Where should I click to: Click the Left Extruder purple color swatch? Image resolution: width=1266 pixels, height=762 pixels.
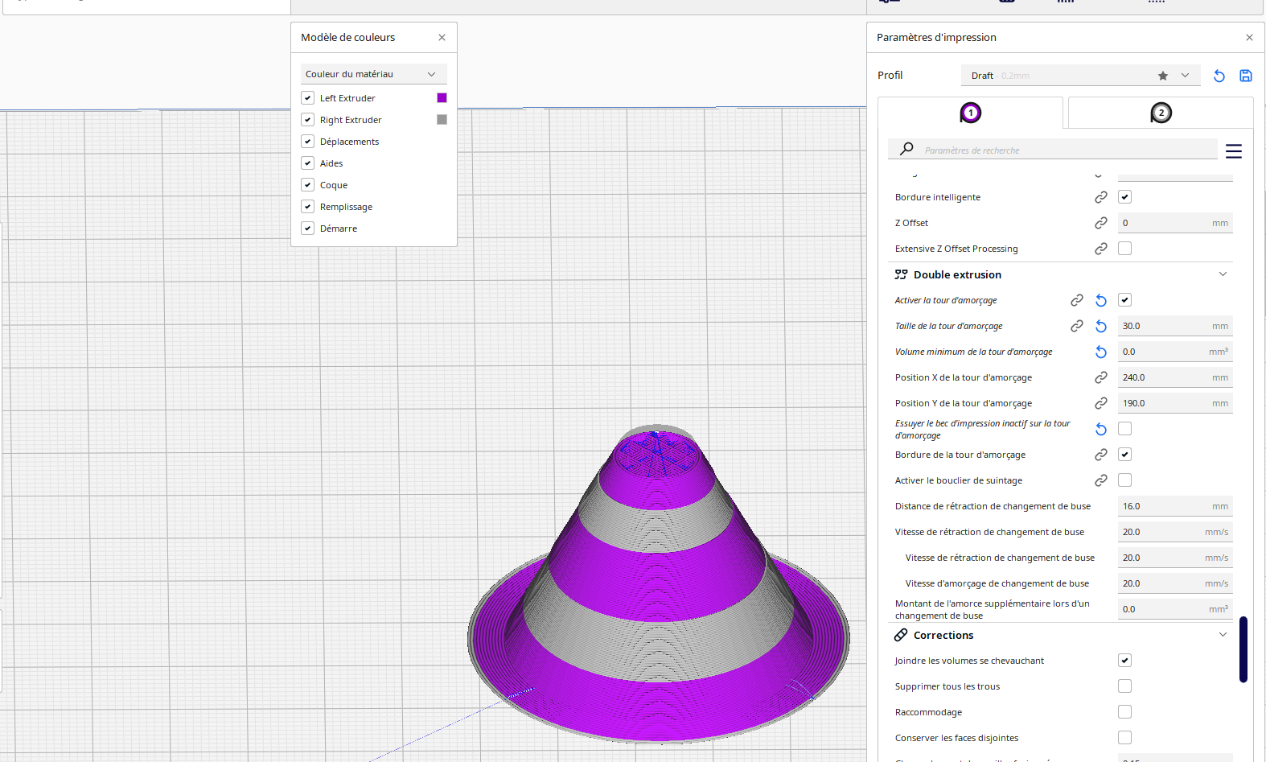(442, 98)
